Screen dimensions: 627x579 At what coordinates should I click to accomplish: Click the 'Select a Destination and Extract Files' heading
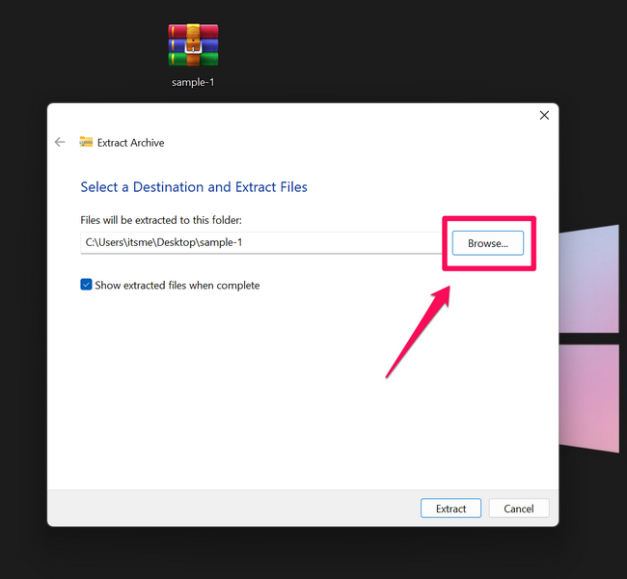tap(194, 187)
